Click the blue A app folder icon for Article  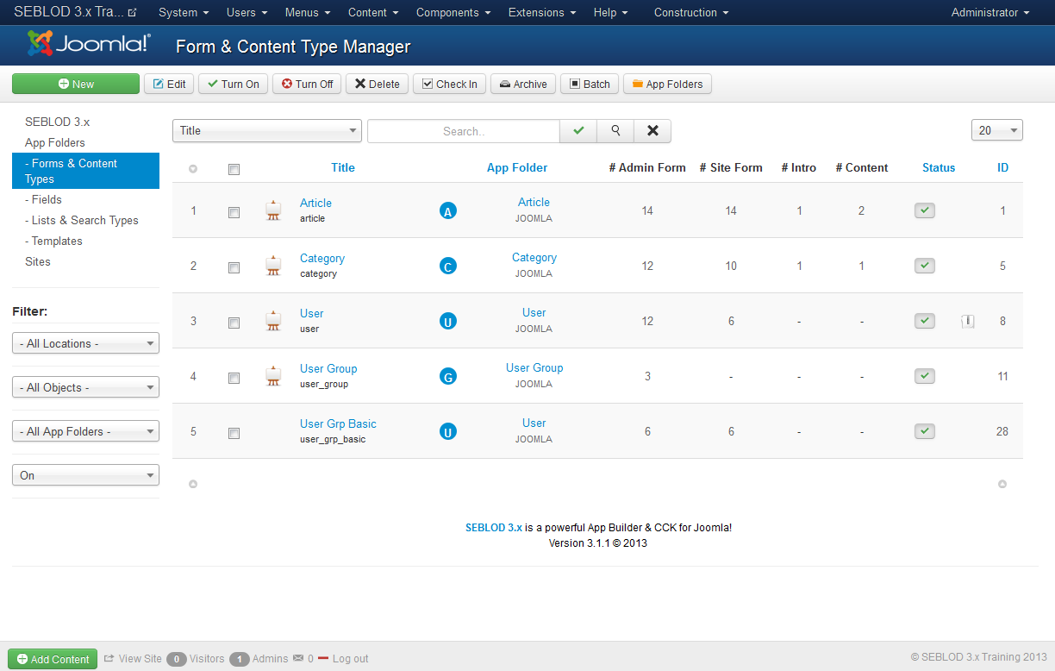point(447,210)
